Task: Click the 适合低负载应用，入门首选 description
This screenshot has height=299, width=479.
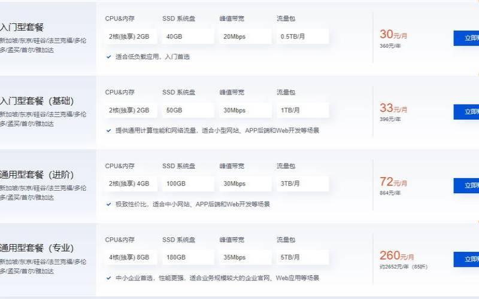Action: tap(153, 57)
